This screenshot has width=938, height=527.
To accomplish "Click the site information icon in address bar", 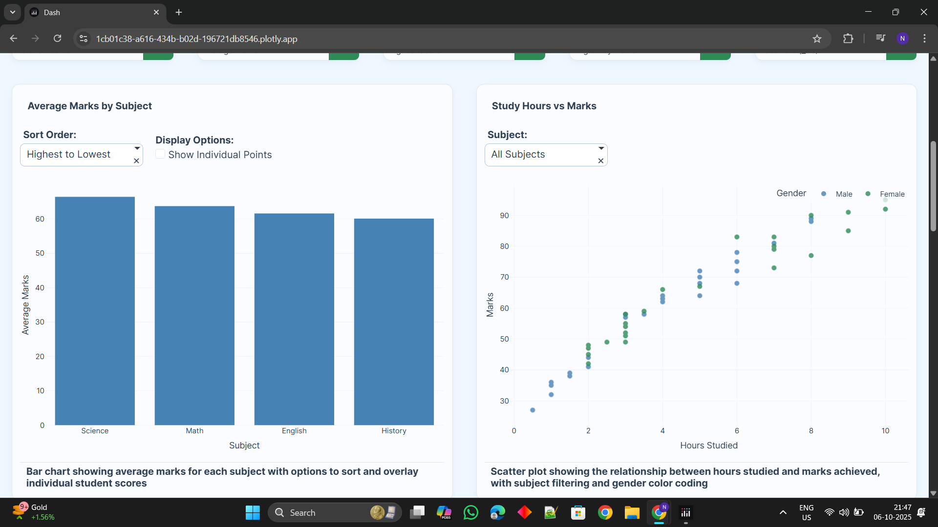I will pyautogui.click(x=84, y=39).
